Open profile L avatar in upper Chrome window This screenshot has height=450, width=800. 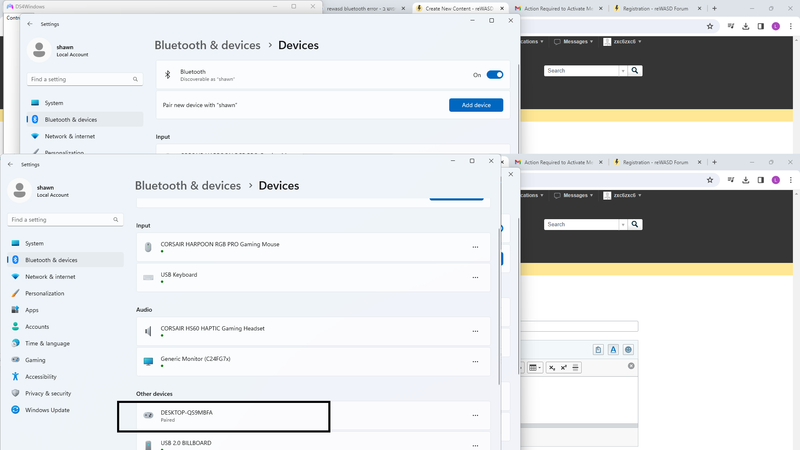(x=776, y=26)
